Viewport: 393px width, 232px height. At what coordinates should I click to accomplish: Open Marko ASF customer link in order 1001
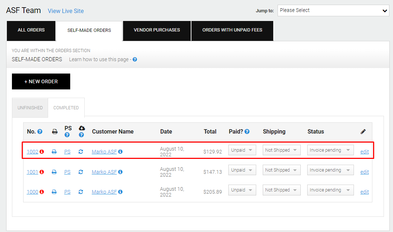point(104,172)
